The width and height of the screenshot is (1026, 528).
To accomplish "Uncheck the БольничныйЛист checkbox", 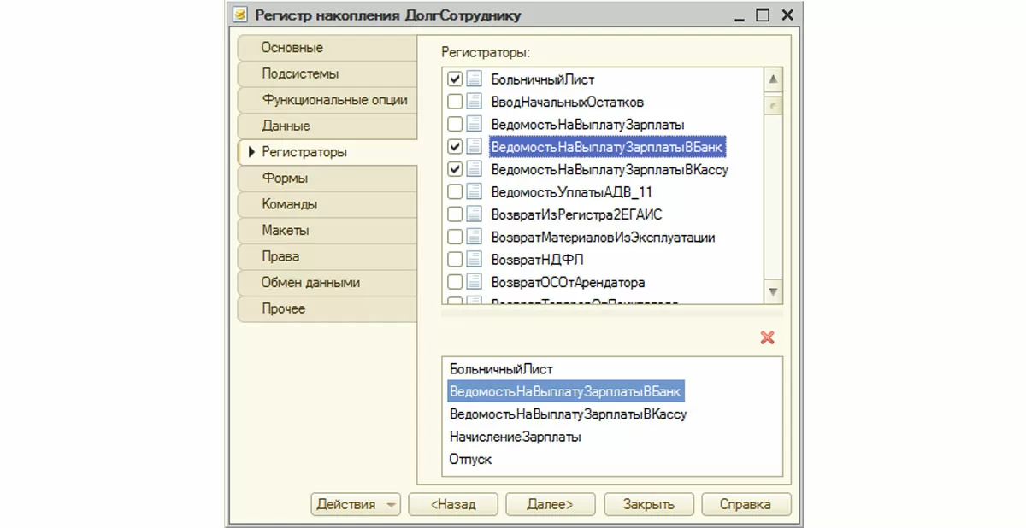I will tap(455, 79).
